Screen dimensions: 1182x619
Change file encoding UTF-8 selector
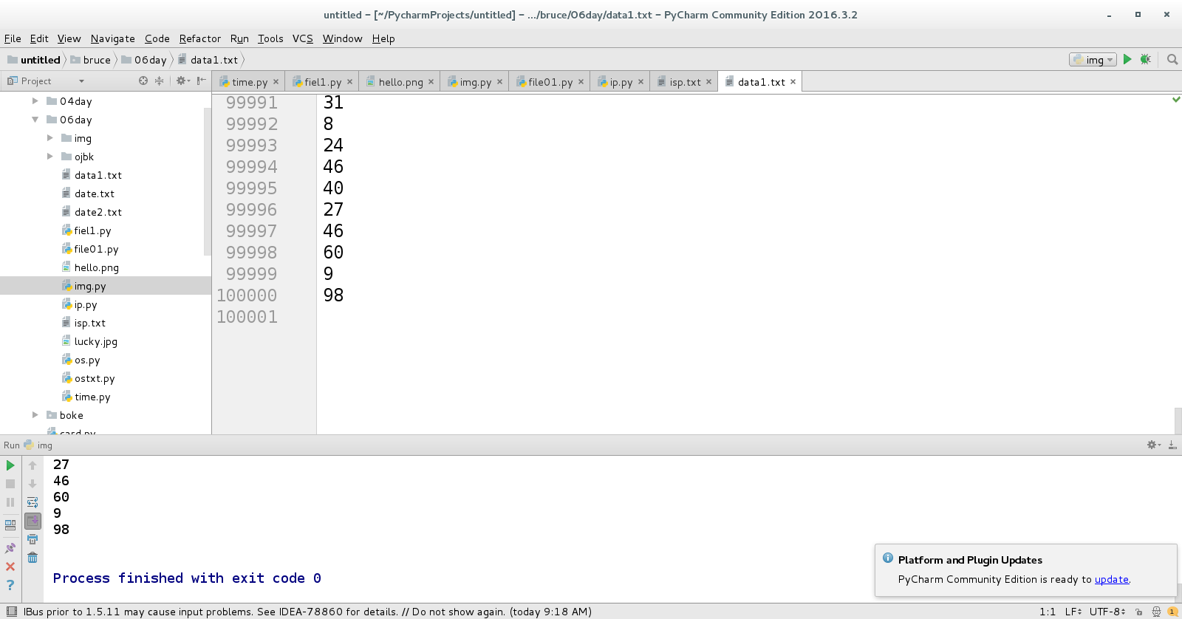[x=1107, y=612]
